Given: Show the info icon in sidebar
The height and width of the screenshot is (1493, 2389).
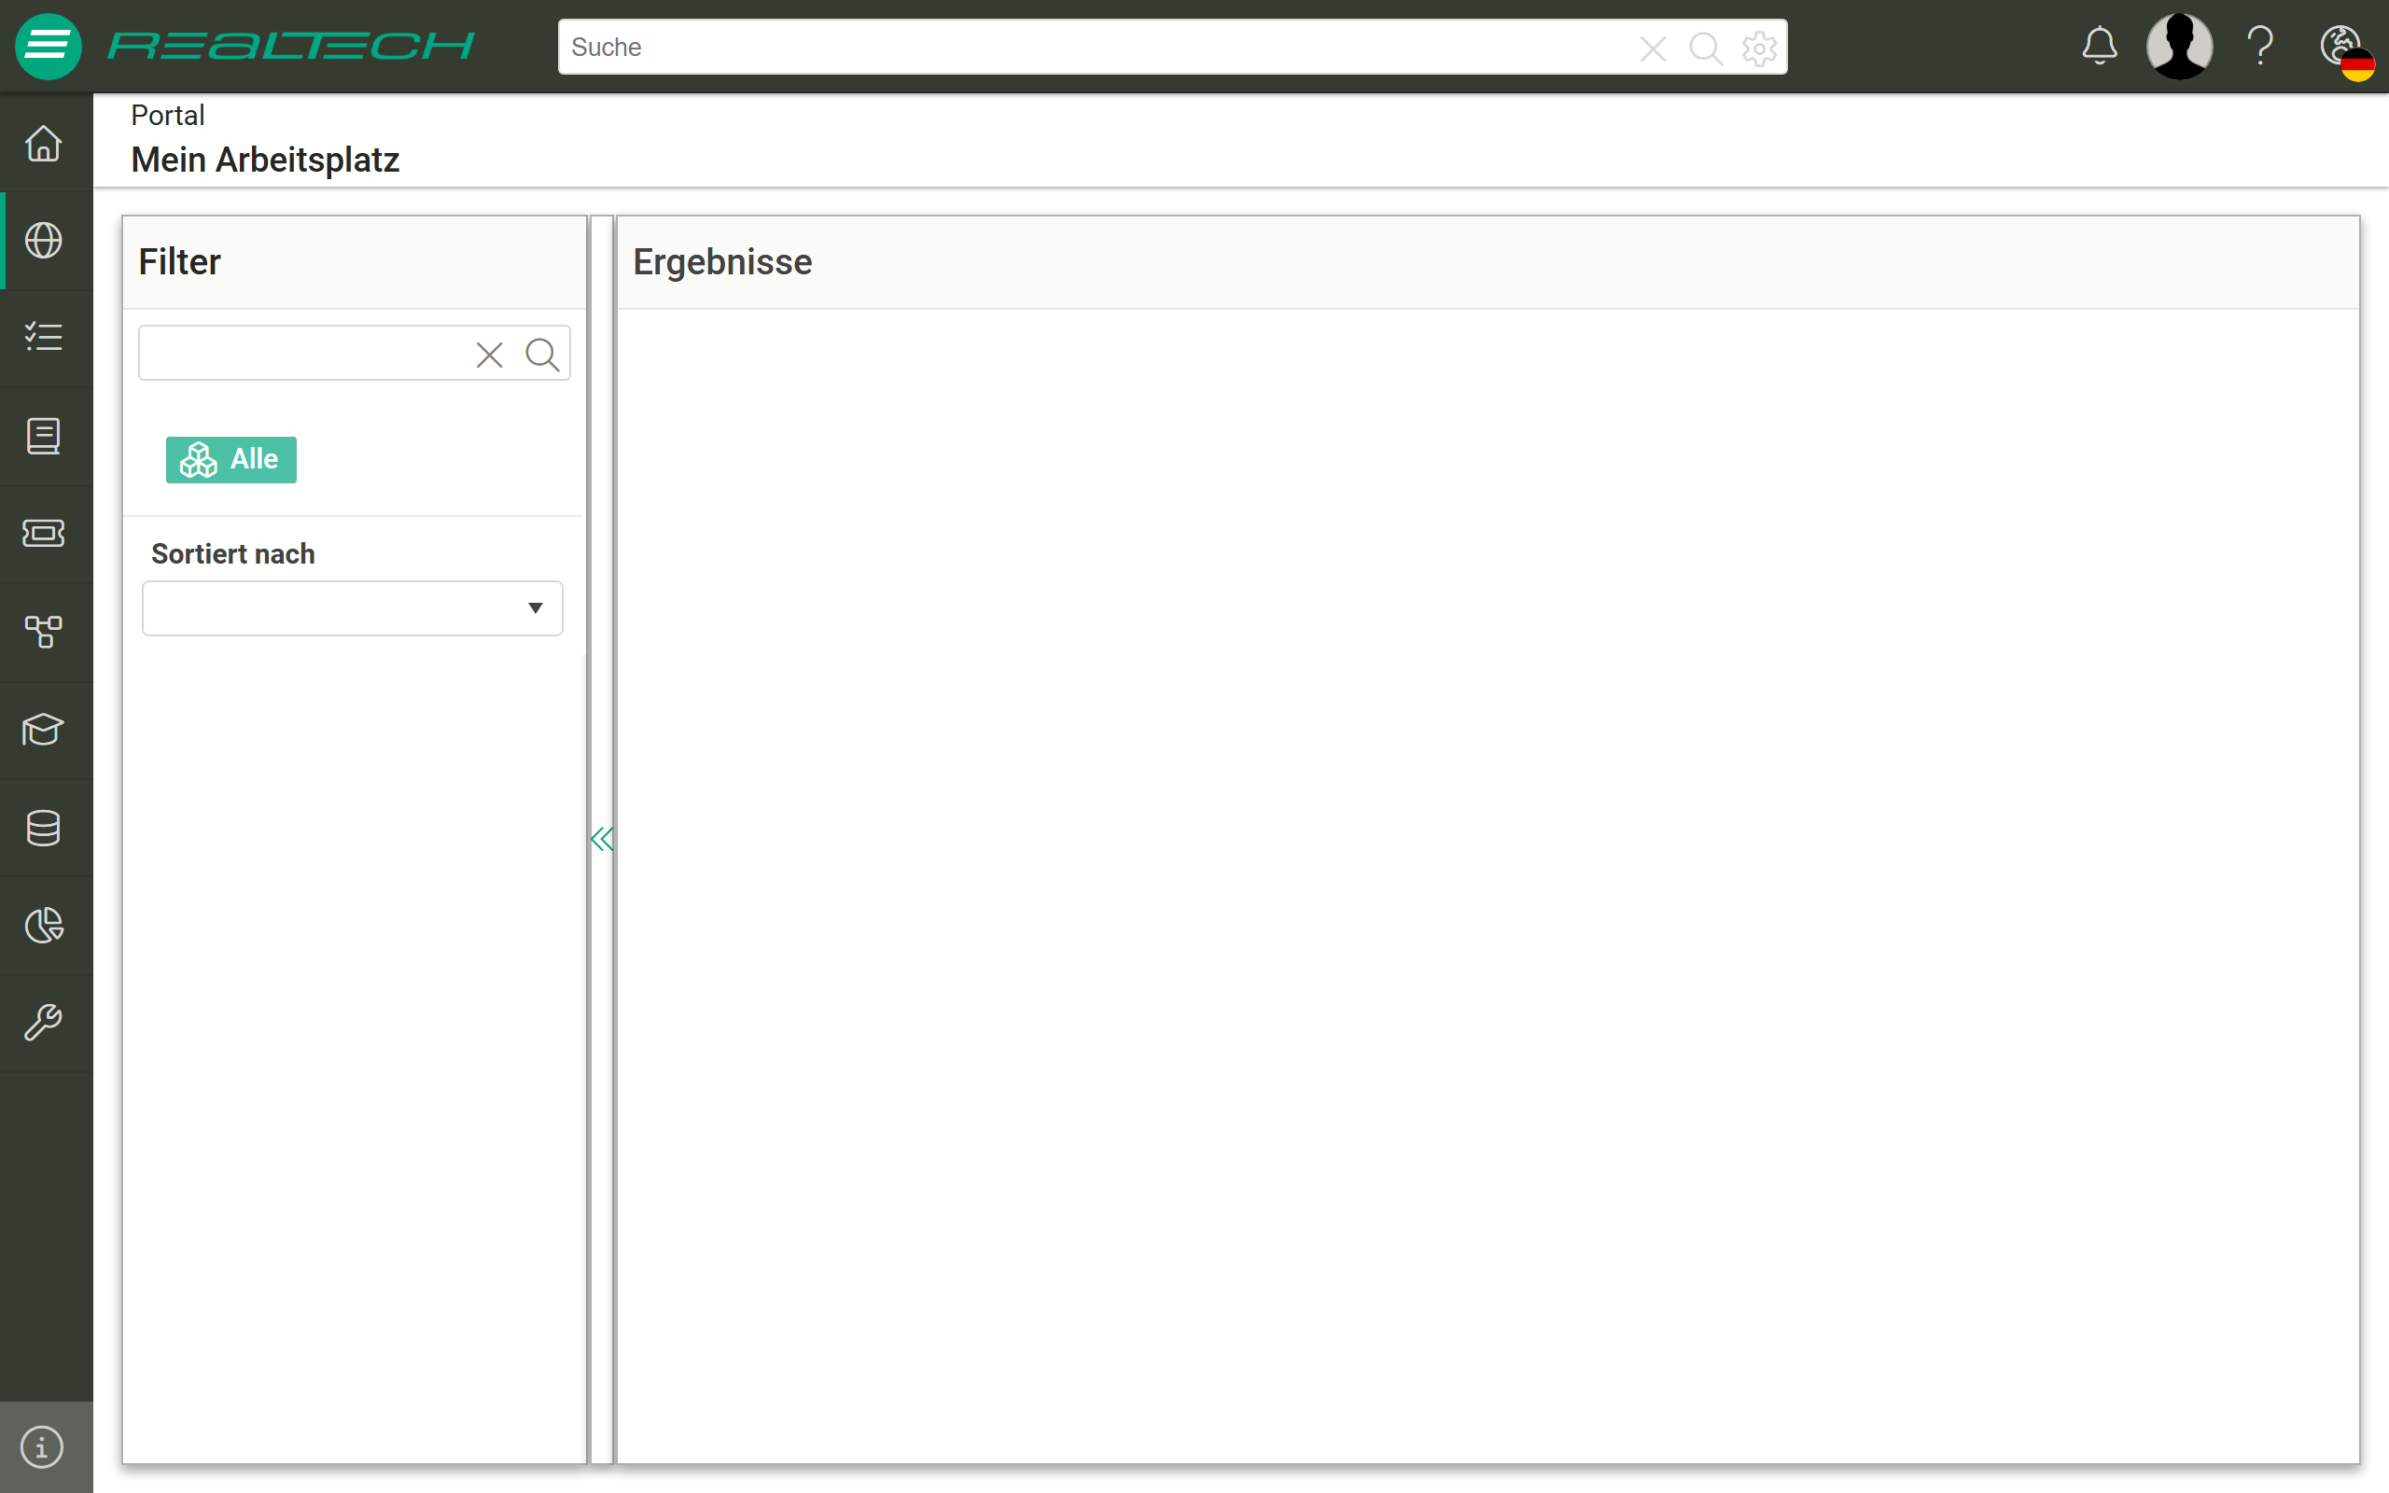Looking at the screenshot, I should (x=42, y=1447).
